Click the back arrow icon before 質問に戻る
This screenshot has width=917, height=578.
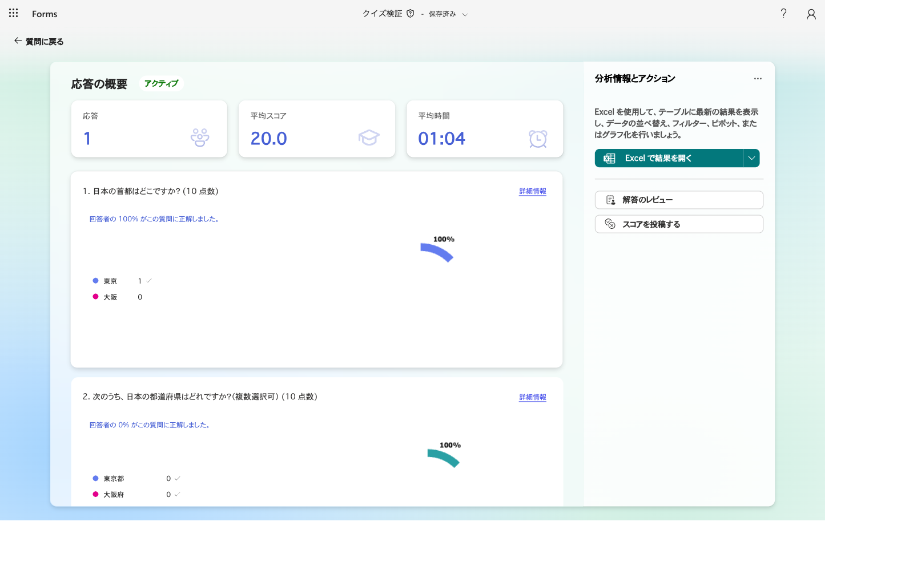[18, 41]
